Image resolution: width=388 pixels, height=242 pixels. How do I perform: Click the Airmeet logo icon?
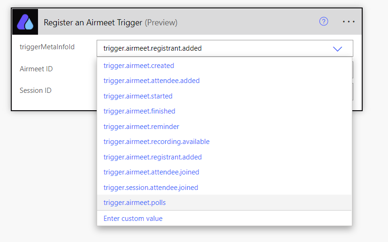(25, 22)
